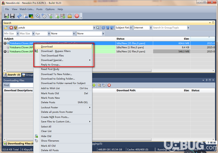Open the Internet search source dropdown
The height and width of the screenshot is (153, 218).
[151, 28]
